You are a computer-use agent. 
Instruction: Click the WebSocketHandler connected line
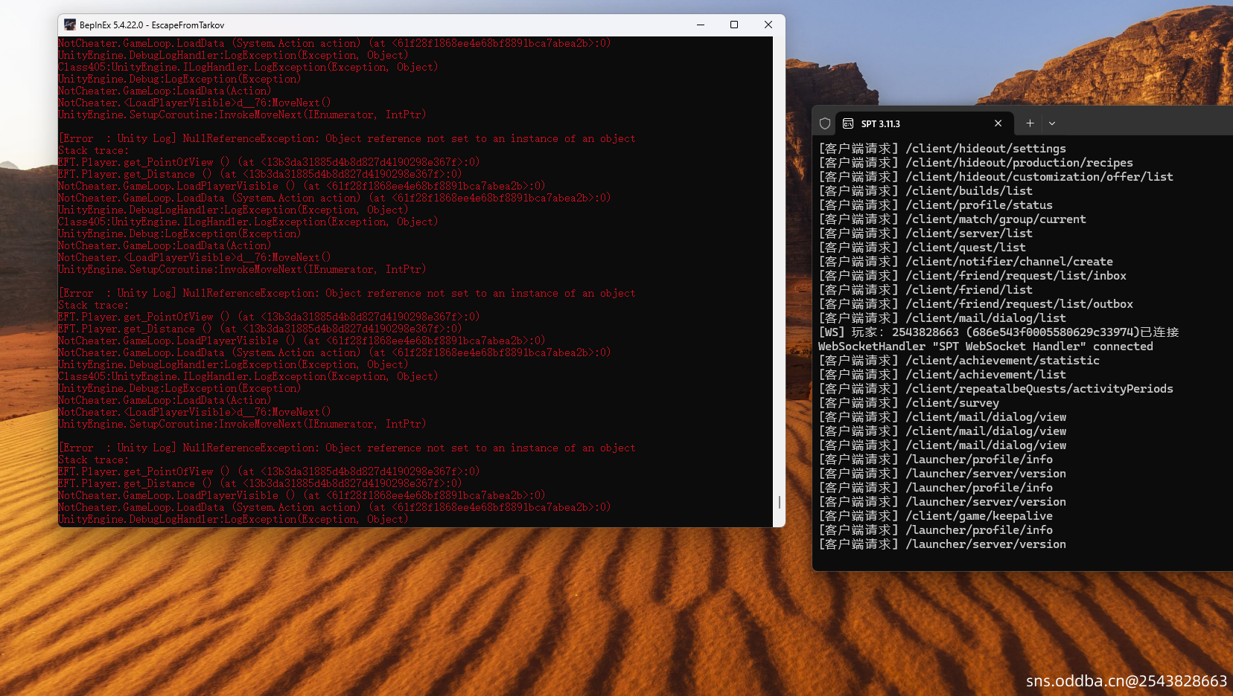click(986, 347)
